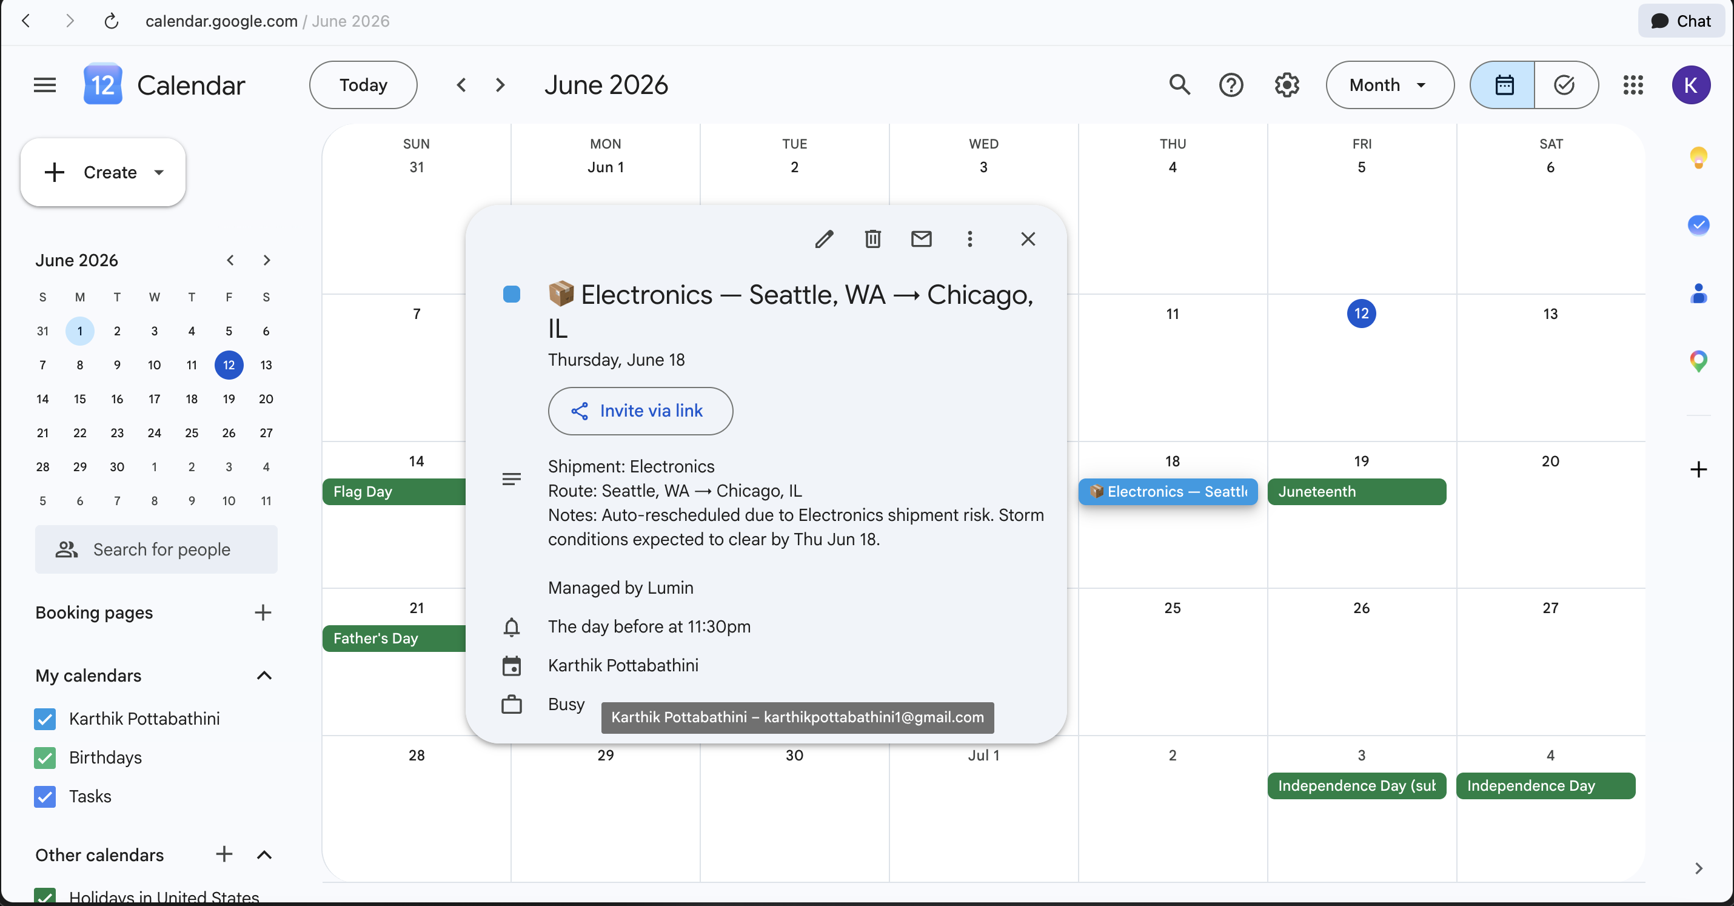The width and height of the screenshot is (1734, 906).
Task: Switch to Tasks view icon
Action: point(1565,85)
